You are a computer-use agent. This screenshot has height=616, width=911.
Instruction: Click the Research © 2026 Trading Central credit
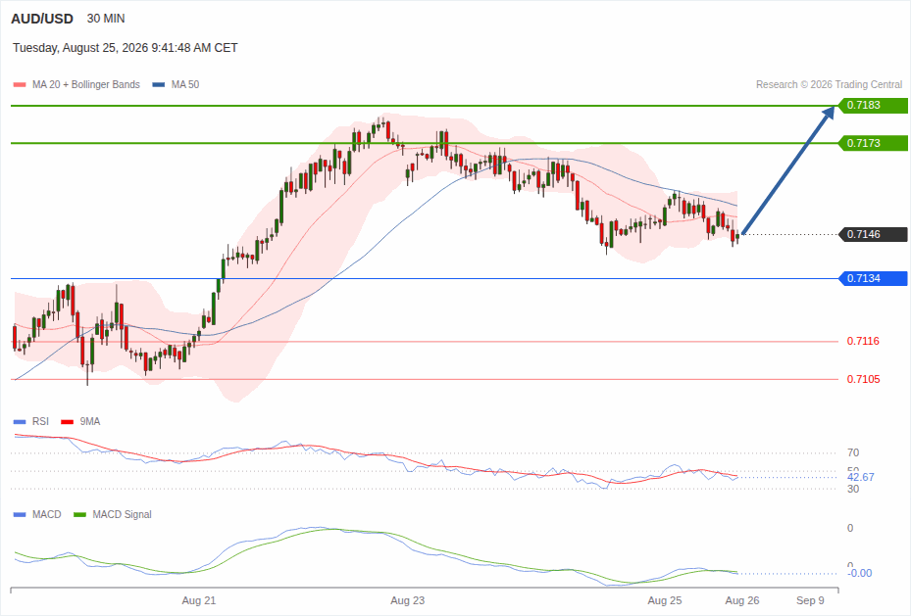(829, 84)
